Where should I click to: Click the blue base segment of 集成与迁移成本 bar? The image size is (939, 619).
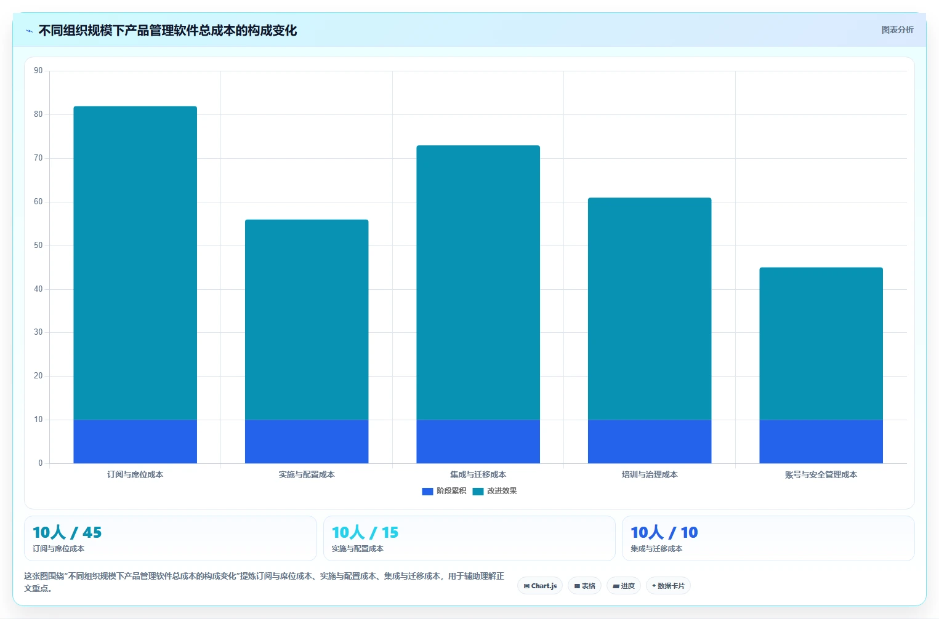click(478, 441)
